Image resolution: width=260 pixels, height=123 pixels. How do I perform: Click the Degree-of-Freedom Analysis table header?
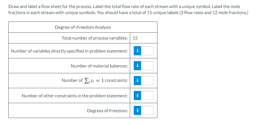click(x=83, y=27)
